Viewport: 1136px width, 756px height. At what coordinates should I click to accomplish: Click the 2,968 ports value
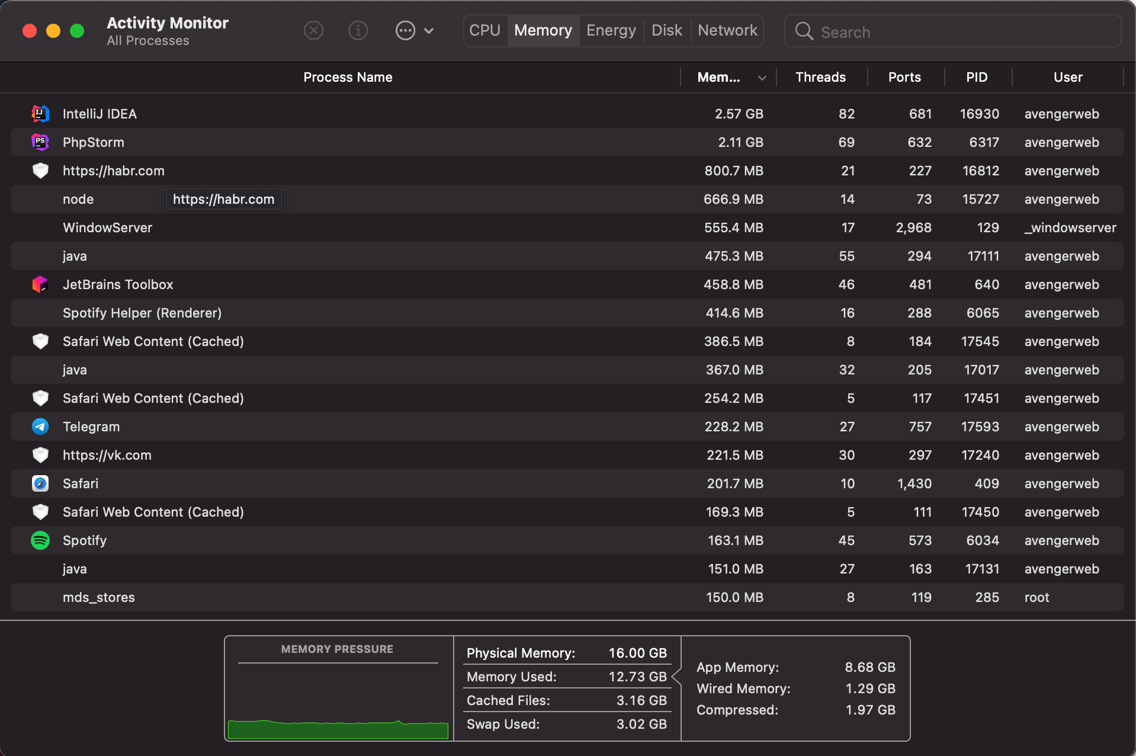click(913, 228)
